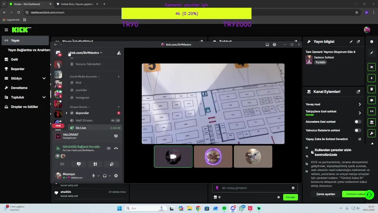Viewport: 378px width, 213px height.
Task: Pop out the Kanal Eylemleri panel
Action: [358, 92]
